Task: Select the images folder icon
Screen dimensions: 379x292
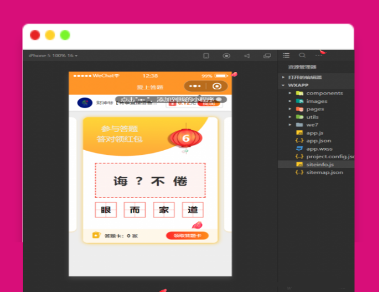Action: (300, 101)
